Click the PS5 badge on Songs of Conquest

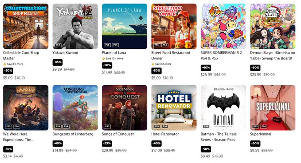coord(107,126)
